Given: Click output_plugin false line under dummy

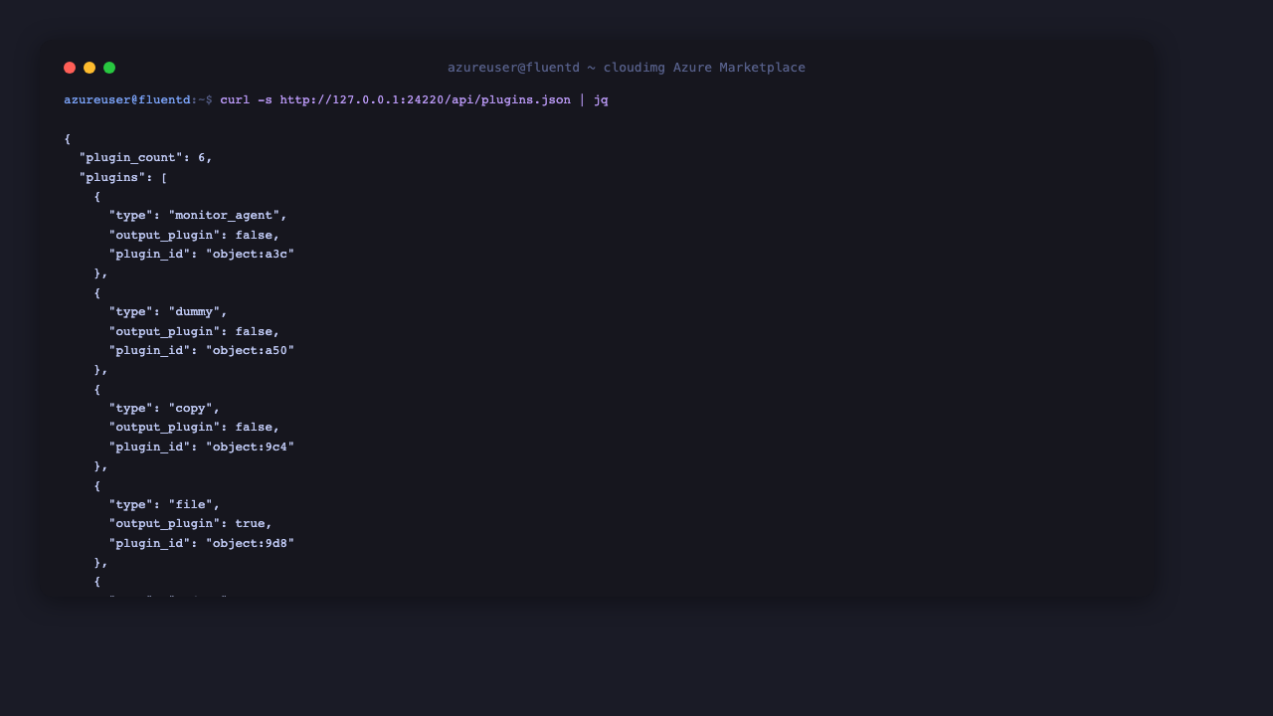Looking at the screenshot, I should click(x=195, y=331).
